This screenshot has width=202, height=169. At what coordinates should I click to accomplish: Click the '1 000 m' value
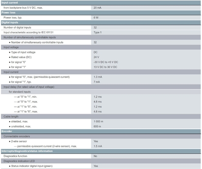pyautogui.click(x=98, y=121)
